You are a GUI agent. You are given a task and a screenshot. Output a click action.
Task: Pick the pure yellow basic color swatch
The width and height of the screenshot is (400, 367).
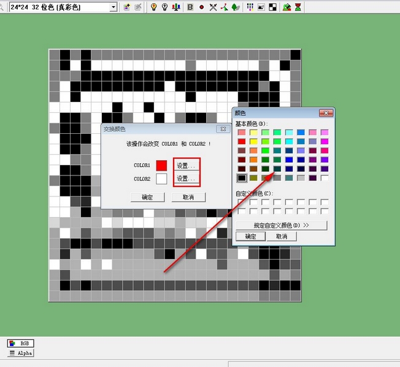253,141
